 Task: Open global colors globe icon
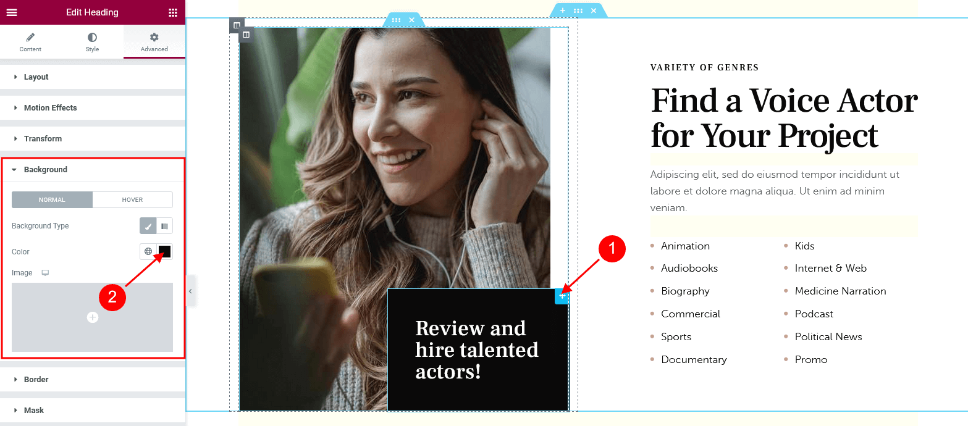(x=148, y=251)
